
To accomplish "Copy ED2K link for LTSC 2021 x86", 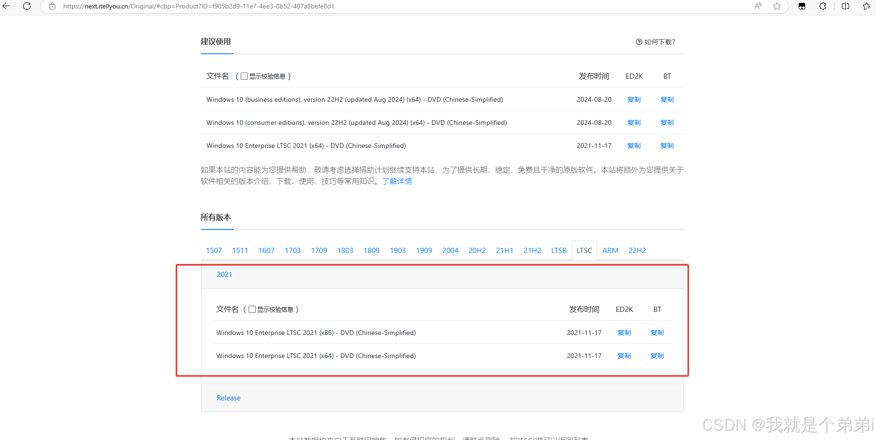I will coord(624,333).
